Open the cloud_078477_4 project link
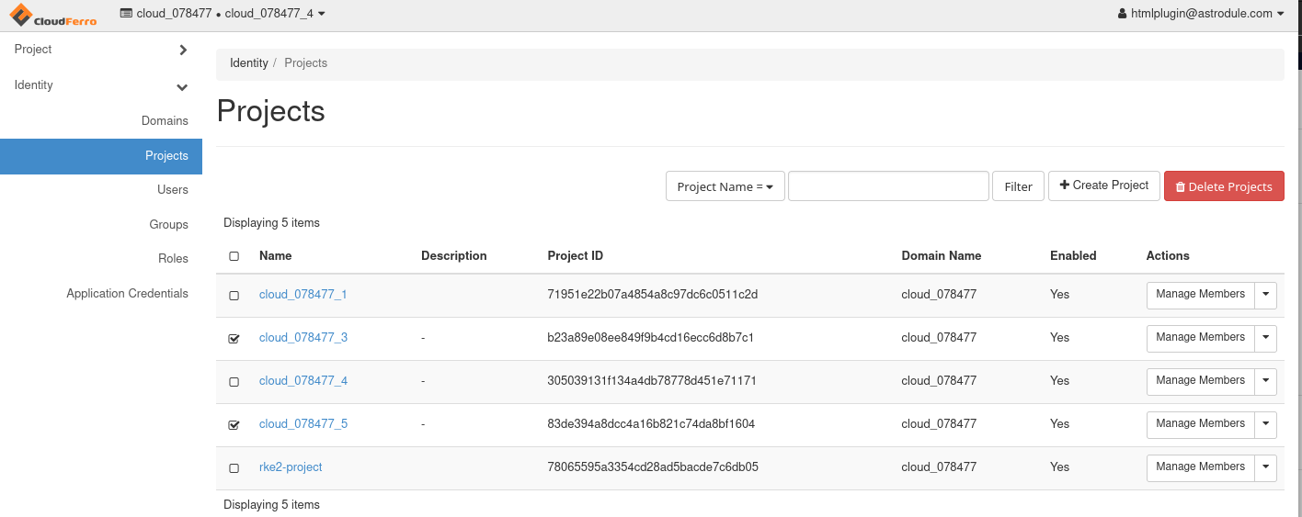 tap(303, 381)
